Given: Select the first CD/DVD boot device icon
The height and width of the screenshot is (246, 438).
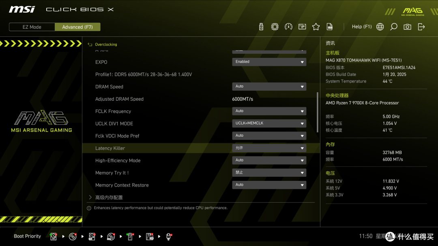Looking at the screenshot, I should (x=73, y=237).
